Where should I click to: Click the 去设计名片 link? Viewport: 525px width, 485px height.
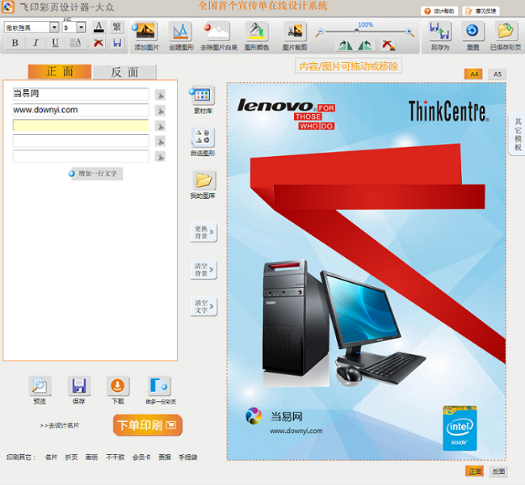[x=60, y=425]
